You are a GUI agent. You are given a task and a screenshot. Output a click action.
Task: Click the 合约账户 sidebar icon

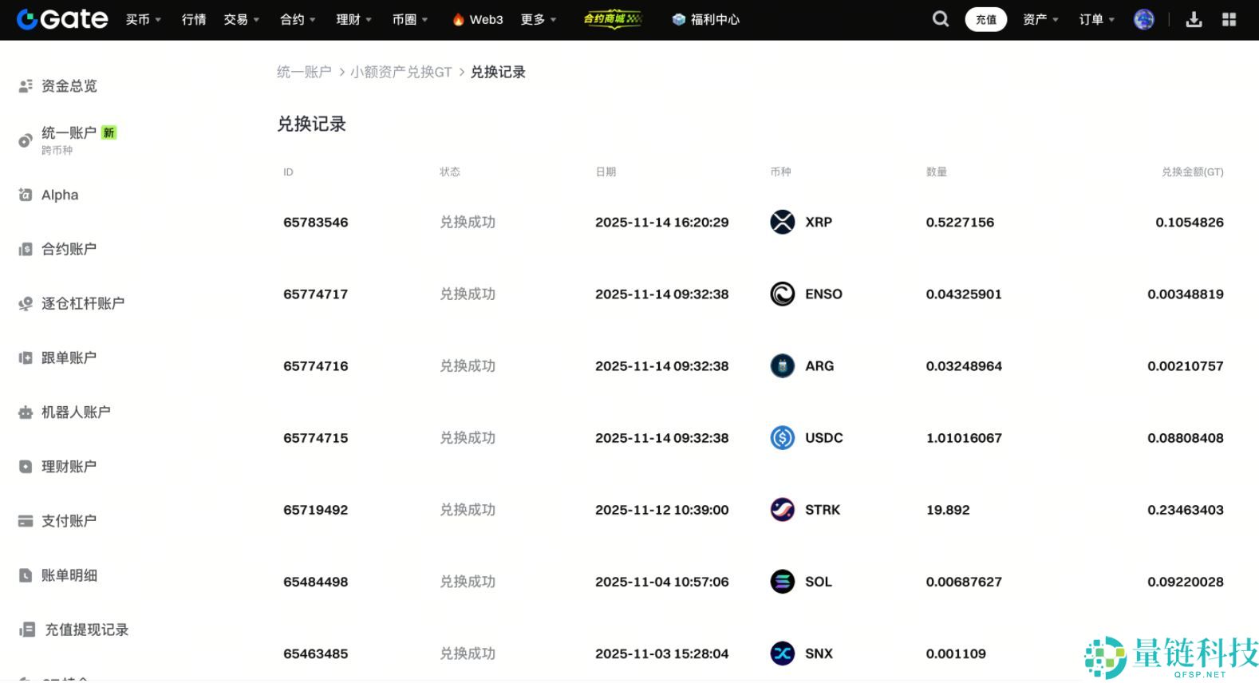coord(26,249)
